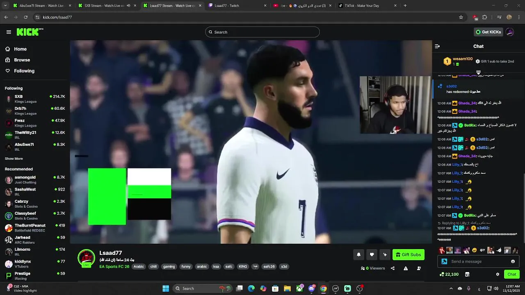Click the 22,100 channel points balance
Viewport: 525px width, 295px height.
(x=449, y=275)
